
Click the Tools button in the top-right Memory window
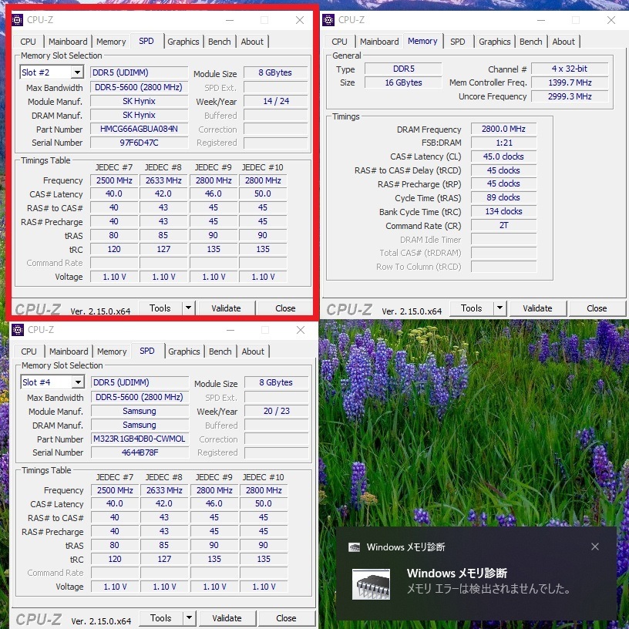click(471, 308)
